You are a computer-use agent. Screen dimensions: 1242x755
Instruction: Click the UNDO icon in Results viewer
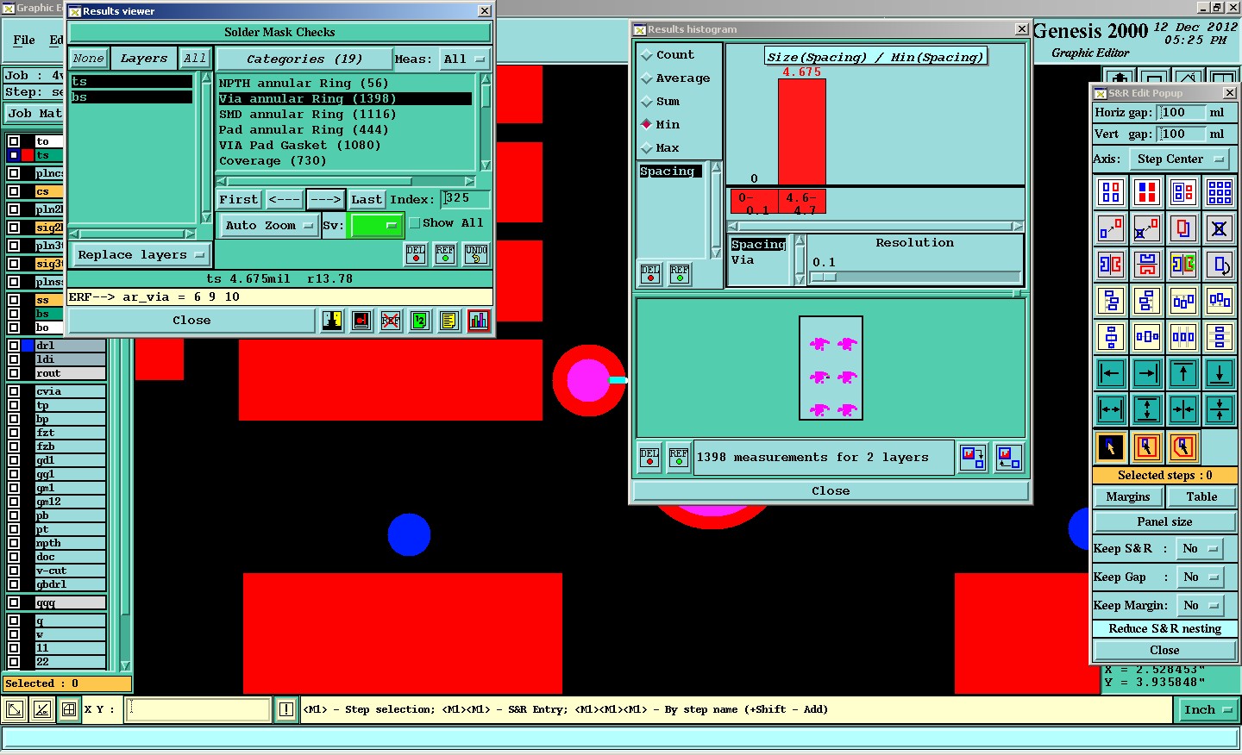pyautogui.click(x=476, y=254)
